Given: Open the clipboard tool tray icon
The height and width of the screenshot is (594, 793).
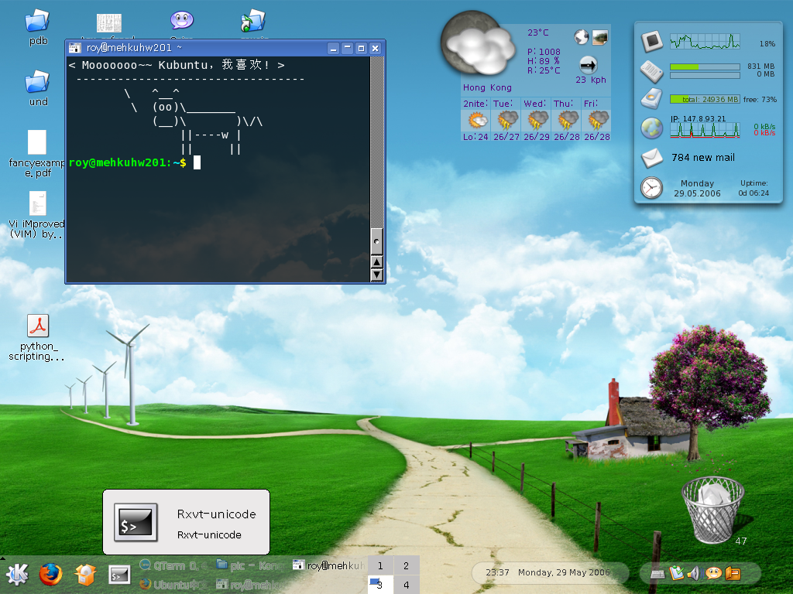Looking at the screenshot, I should (x=676, y=573).
